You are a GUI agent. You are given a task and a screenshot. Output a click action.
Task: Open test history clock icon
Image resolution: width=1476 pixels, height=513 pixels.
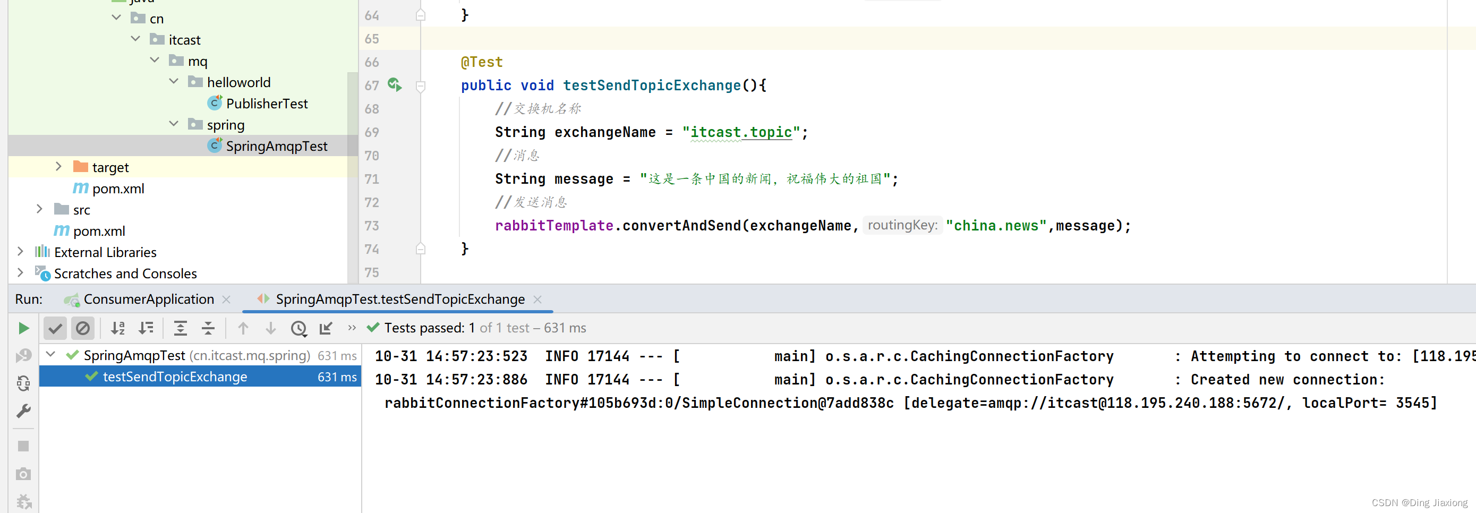(x=298, y=328)
